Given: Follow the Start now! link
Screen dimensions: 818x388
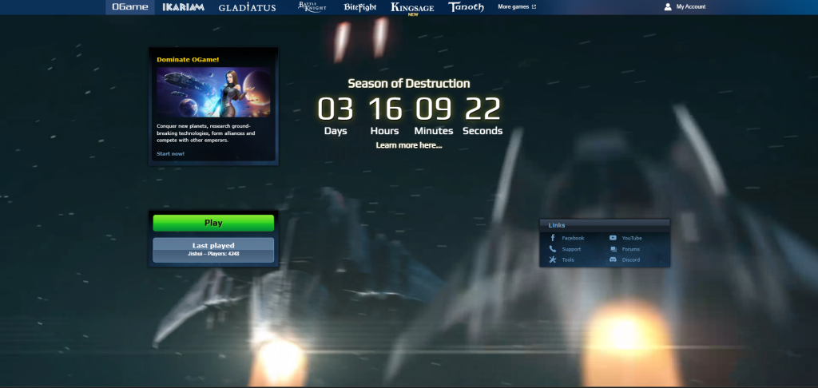Looking at the screenshot, I should coord(171,154).
